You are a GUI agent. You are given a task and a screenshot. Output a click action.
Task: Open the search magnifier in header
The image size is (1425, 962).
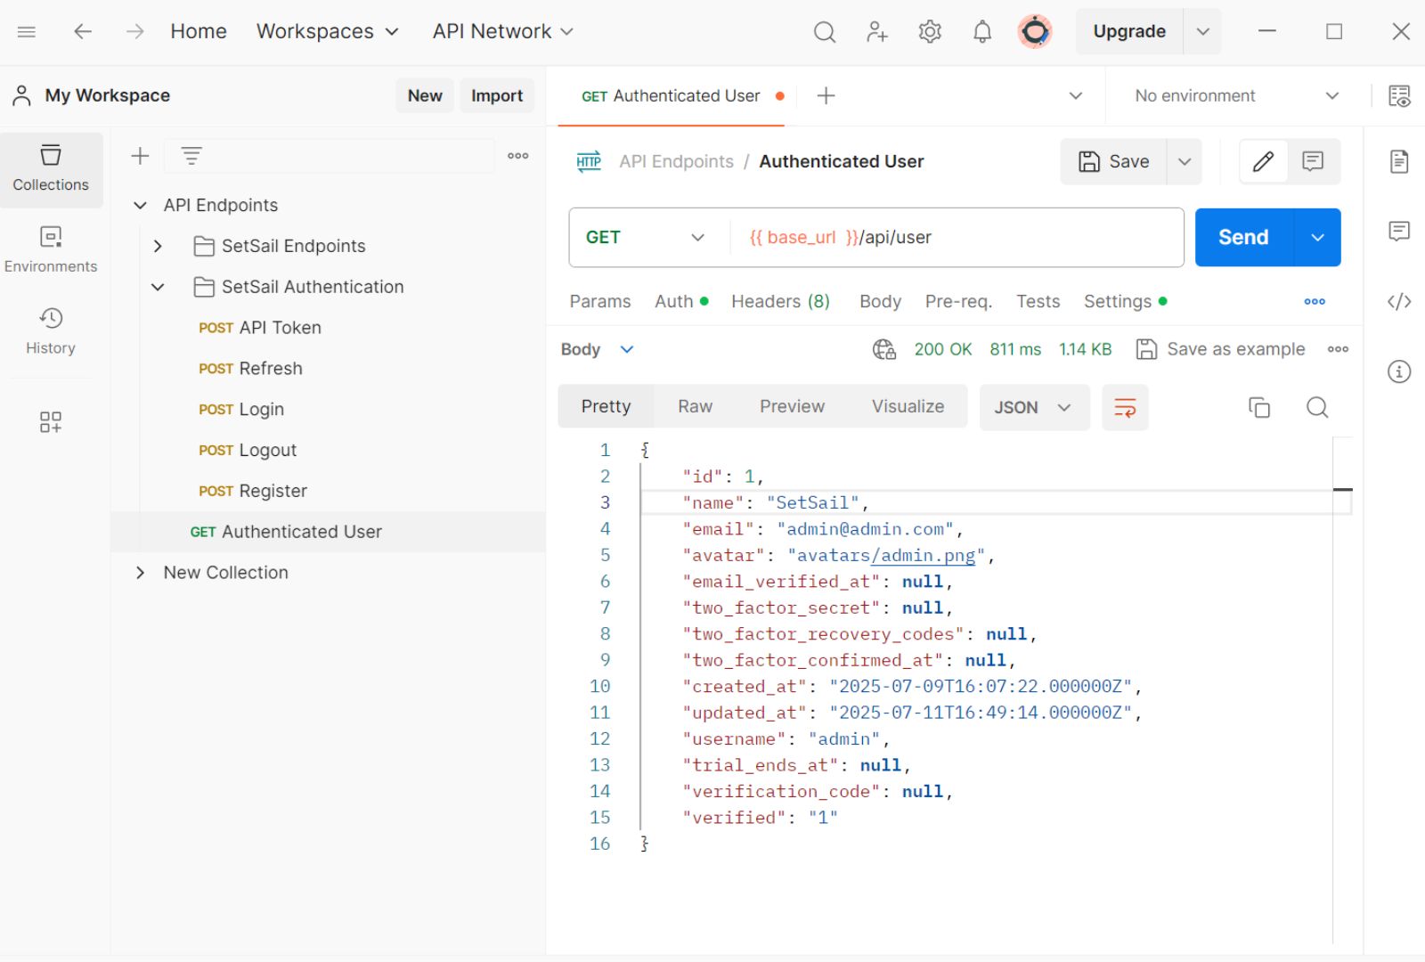coord(825,32)
